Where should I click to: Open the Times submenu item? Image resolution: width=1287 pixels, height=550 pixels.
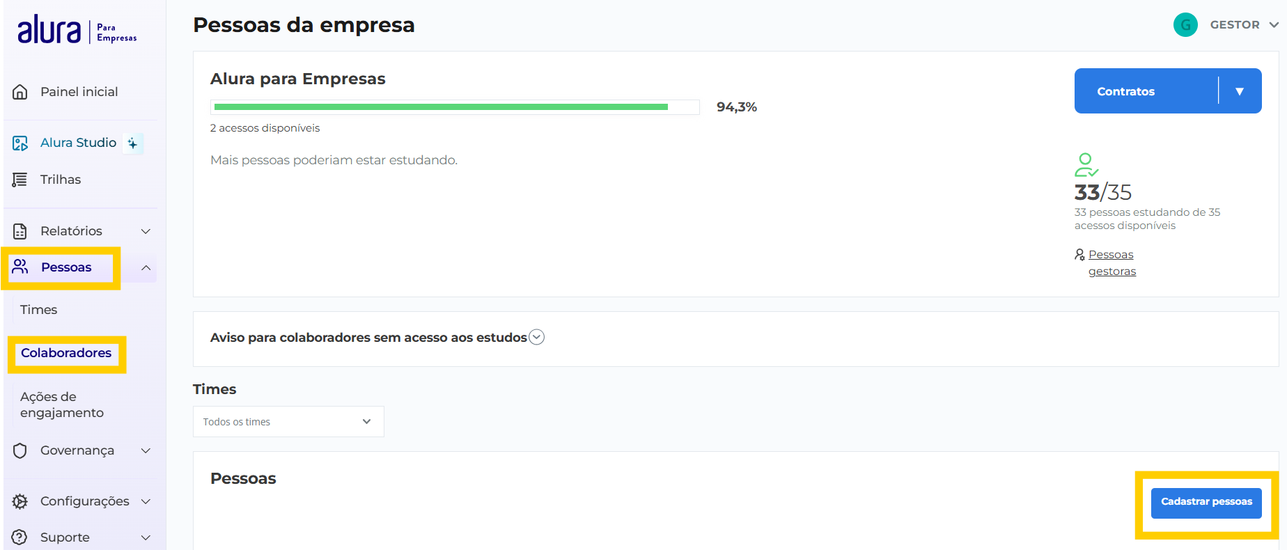(39, 310)
